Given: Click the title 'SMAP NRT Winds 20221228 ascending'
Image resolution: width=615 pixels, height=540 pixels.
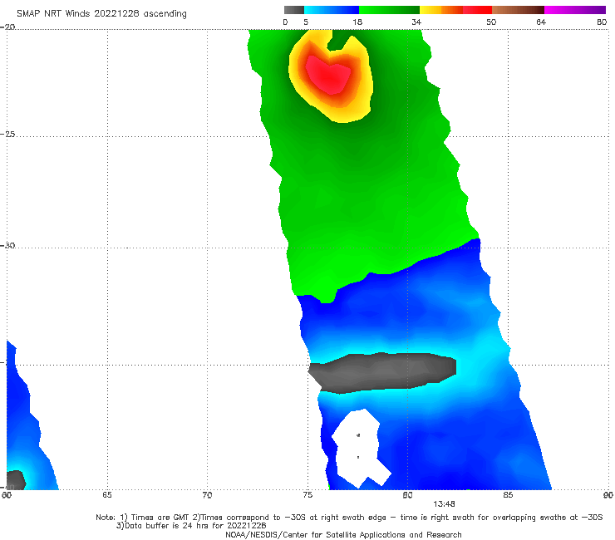Looking at the screenshot, I should click(x=101, y=13).
